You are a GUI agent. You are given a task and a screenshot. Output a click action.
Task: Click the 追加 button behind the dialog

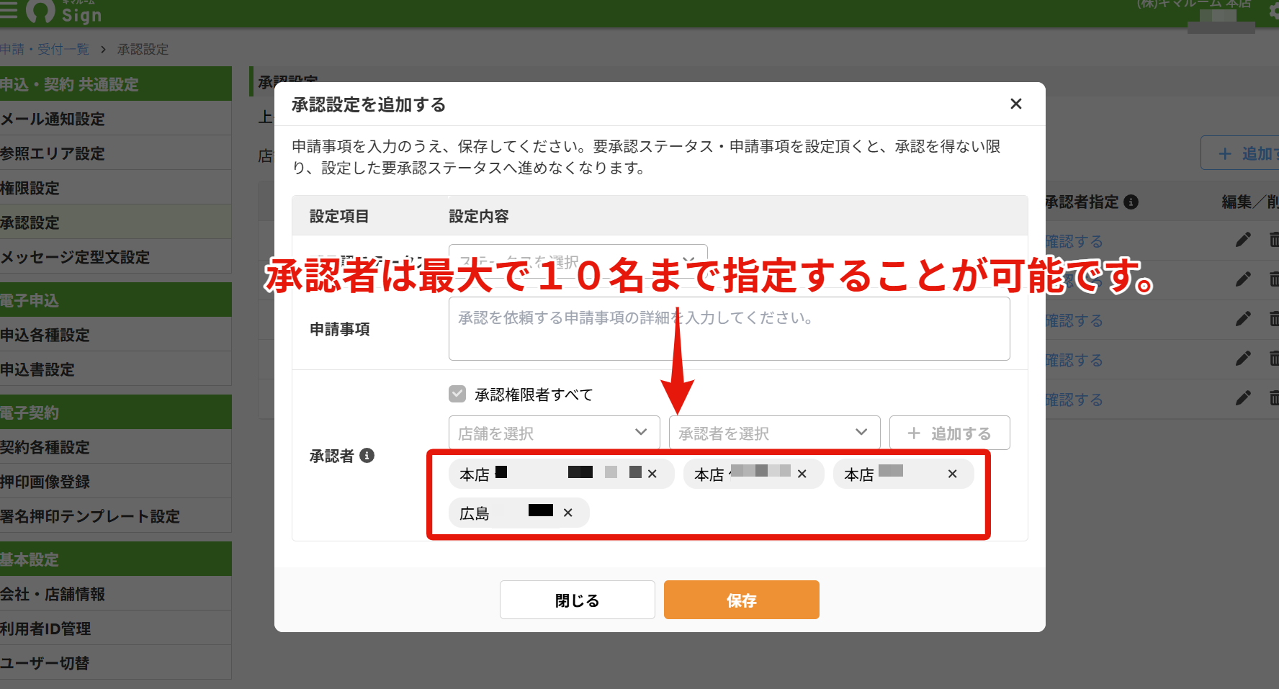pos(1240,153)
